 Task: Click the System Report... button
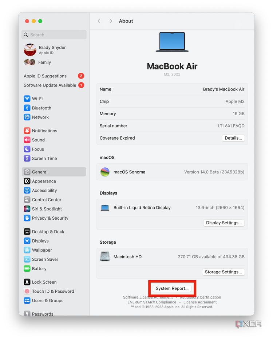tap(172, 288)
